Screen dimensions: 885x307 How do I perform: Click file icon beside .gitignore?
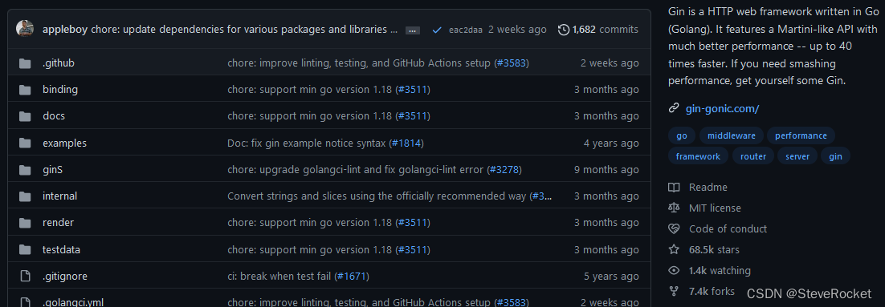coord(25,276)
